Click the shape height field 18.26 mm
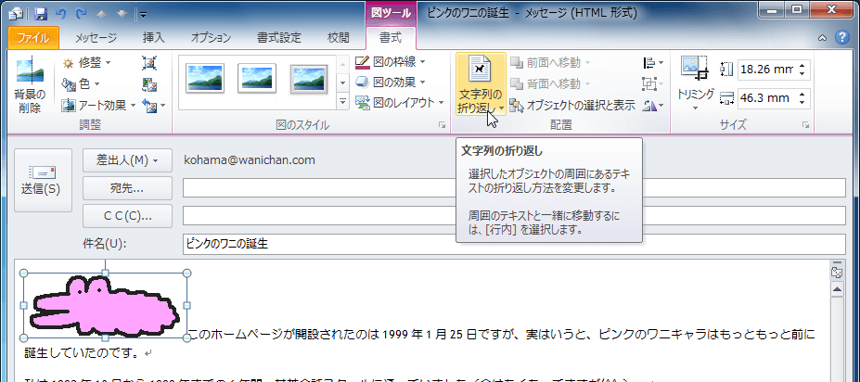This screenshot has width=860, height=382. (766, 70)
